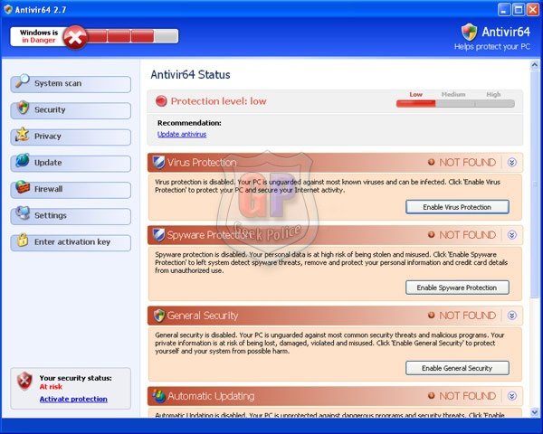The height and width of the screenshot is (434, 543).
Task: Click the 'Antivir64 Status' heading
Action: 190,75
